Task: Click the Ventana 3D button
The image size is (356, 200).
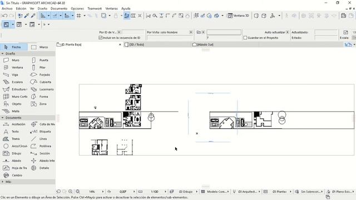Action: [239, 16]
